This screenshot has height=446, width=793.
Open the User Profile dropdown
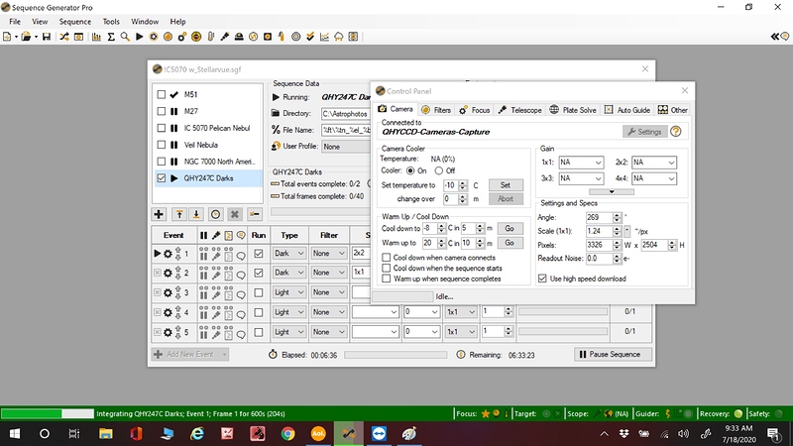[x=346, y=147]
